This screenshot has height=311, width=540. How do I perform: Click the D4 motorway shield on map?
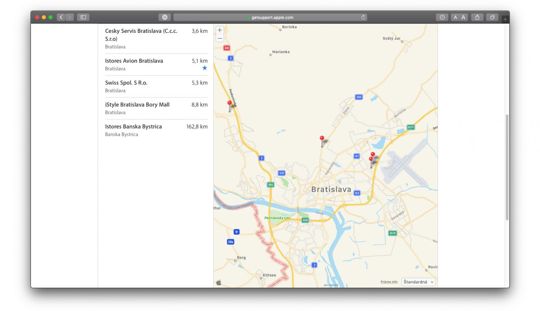point(227,48)
